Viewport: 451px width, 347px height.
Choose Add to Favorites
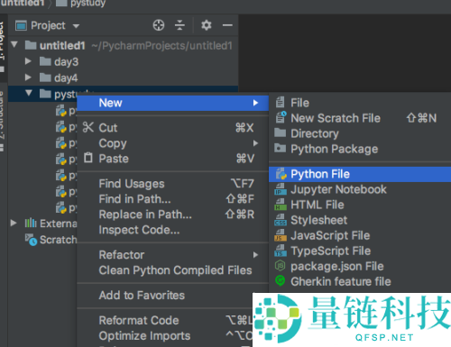pos(173,296)
